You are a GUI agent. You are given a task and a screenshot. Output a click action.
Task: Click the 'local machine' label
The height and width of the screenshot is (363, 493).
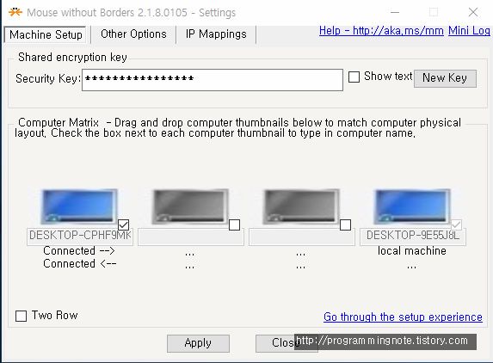[412, 251]
